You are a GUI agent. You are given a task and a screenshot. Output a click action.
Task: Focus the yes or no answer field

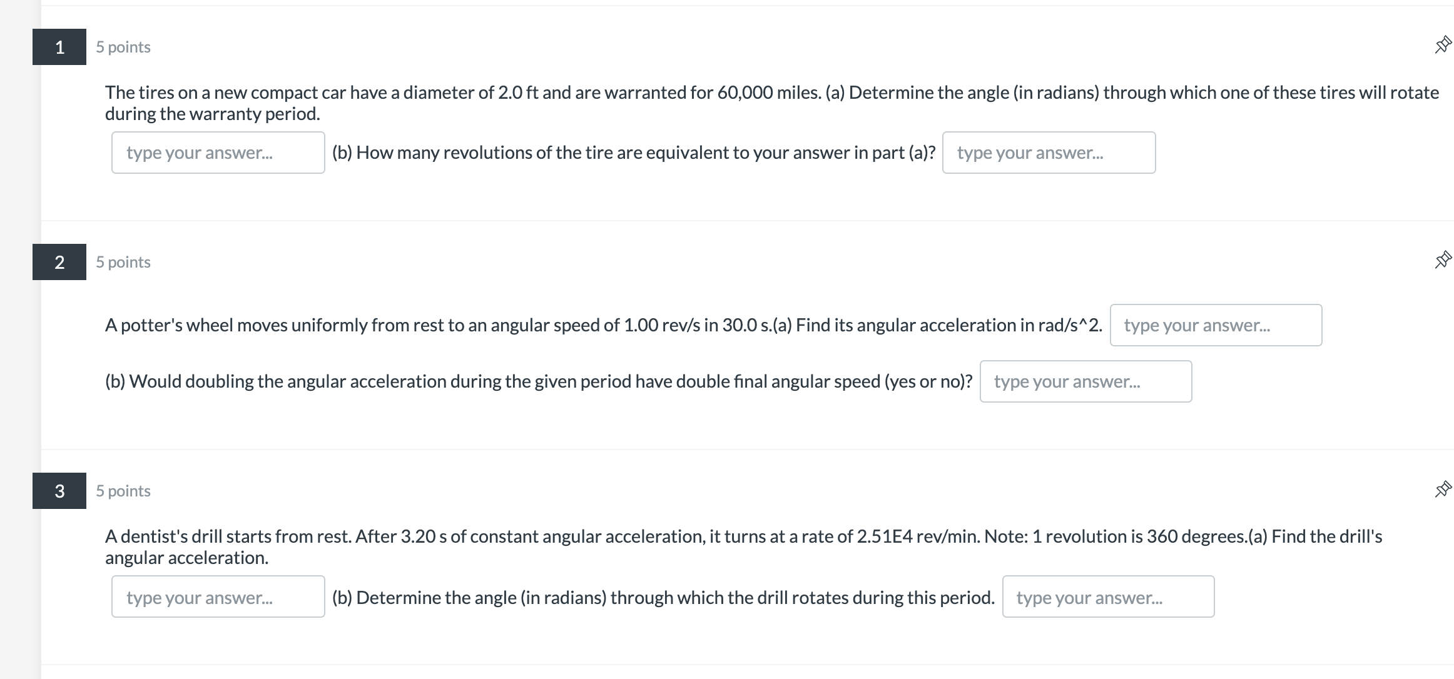1085,381
